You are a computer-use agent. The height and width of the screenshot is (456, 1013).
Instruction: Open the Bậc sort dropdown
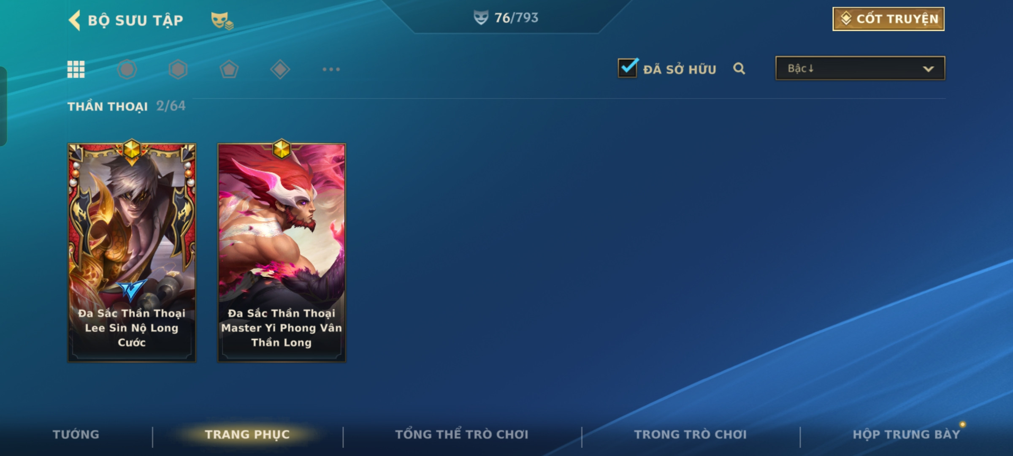[x=860, y=68]
